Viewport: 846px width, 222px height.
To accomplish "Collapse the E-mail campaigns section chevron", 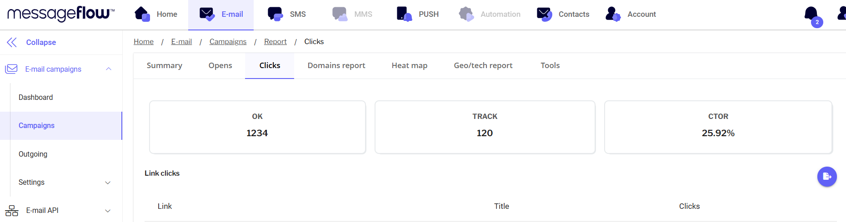I will 109,69.
